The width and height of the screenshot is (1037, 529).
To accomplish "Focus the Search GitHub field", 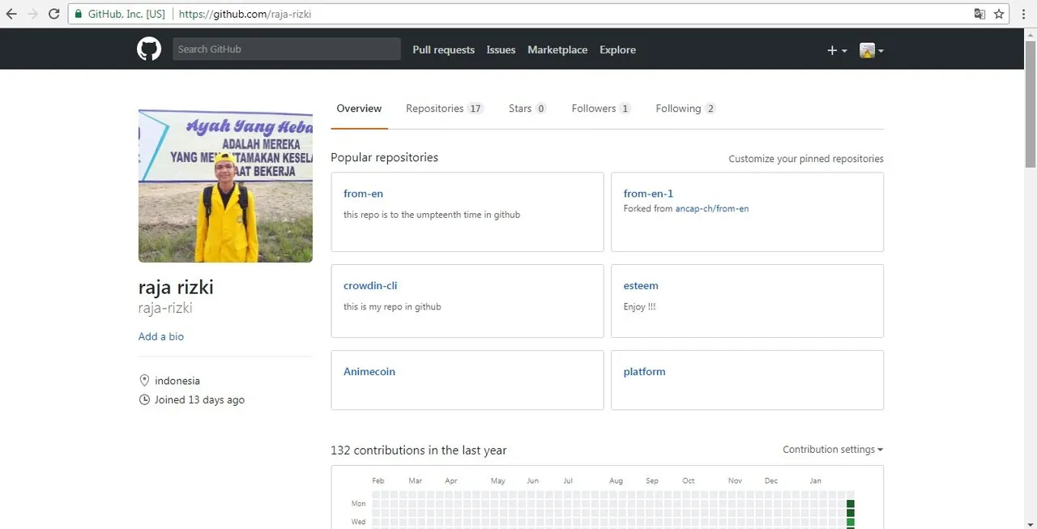I will pos(287,49).
